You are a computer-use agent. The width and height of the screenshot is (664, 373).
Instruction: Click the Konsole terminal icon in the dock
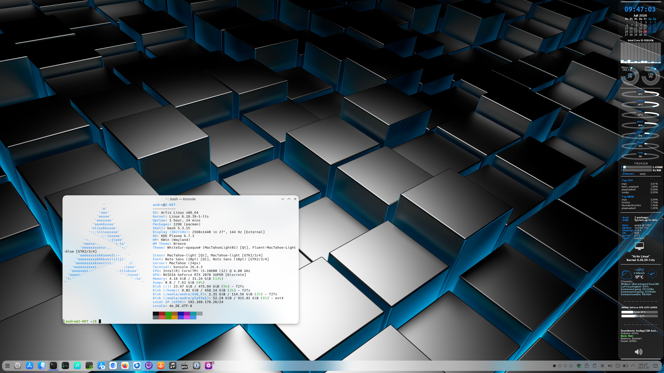pos(53,365)
